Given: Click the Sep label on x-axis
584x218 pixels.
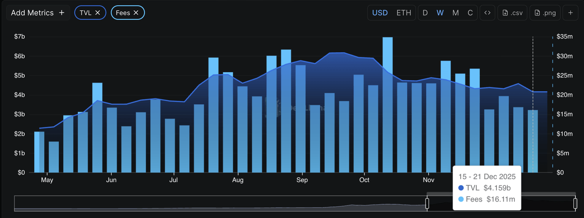Looking at the screenshot, I should [x=302, y=180].
